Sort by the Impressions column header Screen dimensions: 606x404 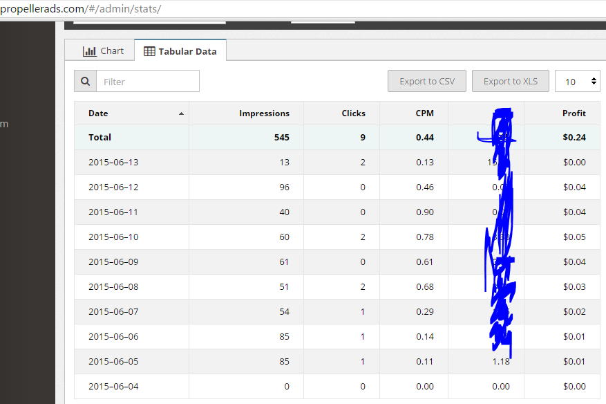click(264, 113)
